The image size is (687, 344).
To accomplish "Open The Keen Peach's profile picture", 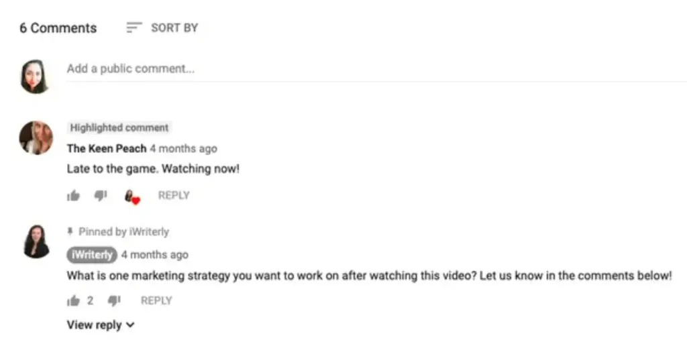I will point(36,138).
